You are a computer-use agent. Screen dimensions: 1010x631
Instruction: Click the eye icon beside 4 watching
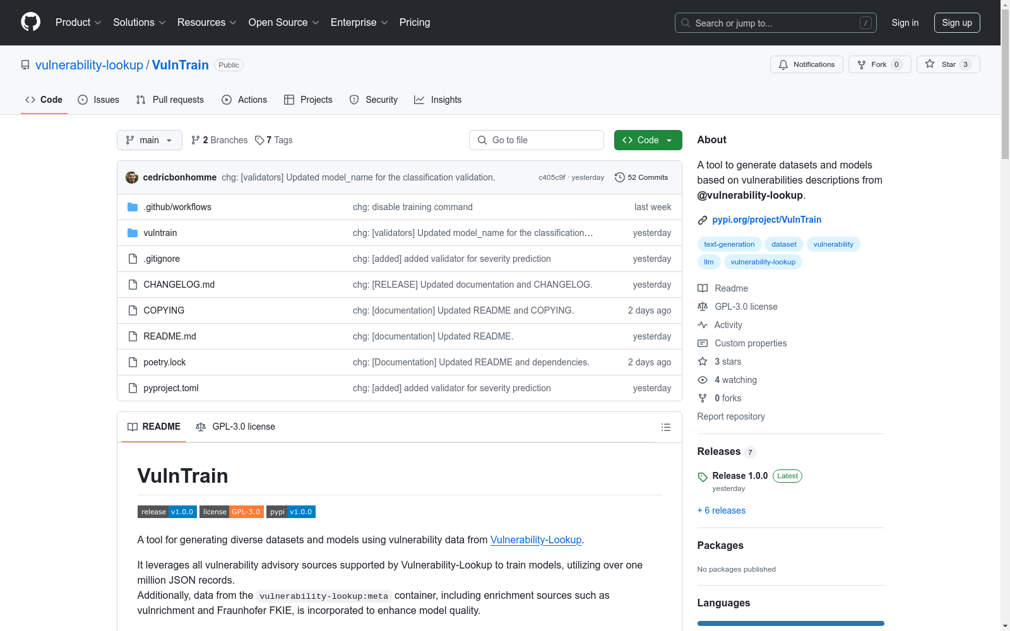[x=703, y=380]
